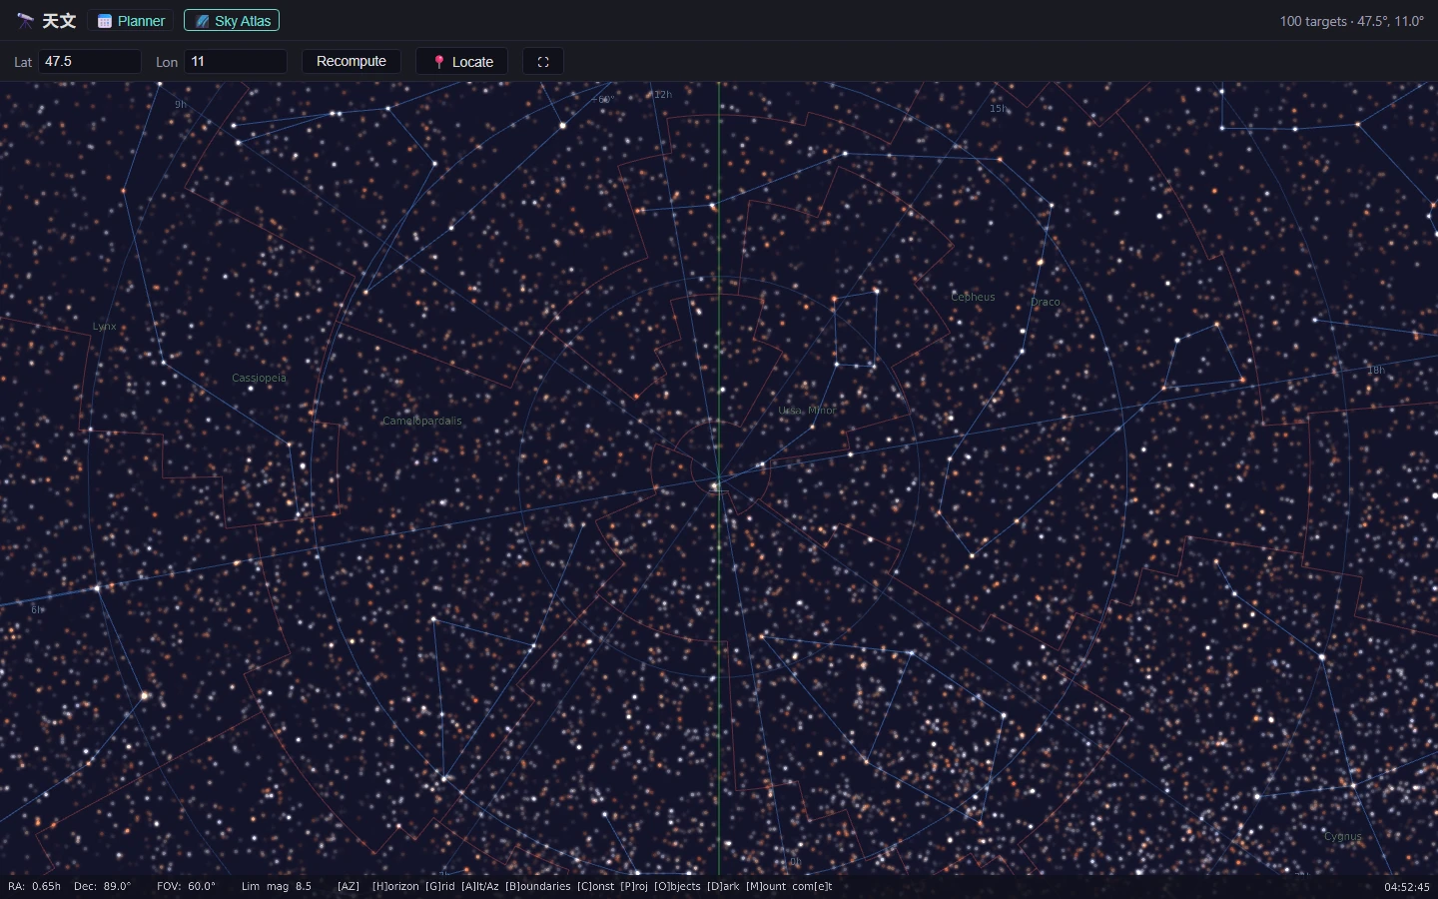Click the Dec 89.0° readout

tap(102, 886)
